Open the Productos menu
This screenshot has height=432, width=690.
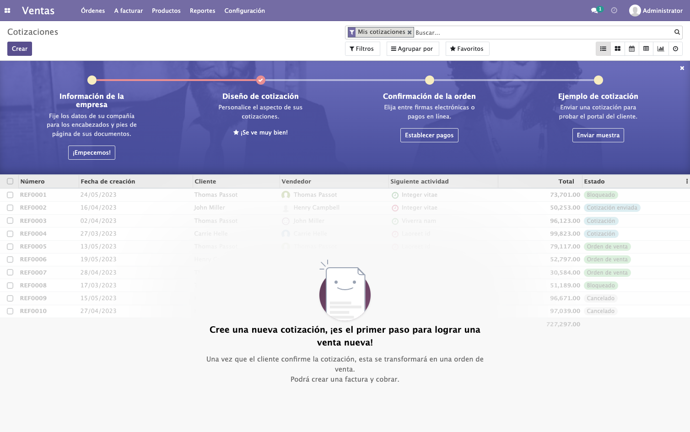coord(166,11)
